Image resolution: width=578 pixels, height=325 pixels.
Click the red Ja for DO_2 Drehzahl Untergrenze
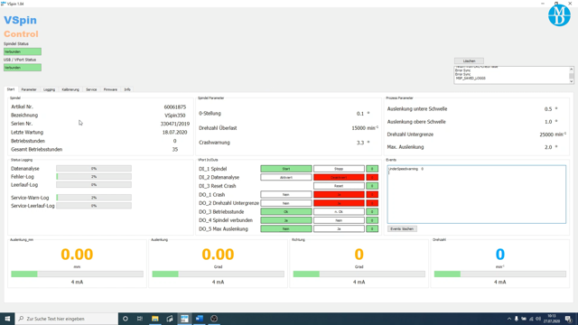coord(339,203)
